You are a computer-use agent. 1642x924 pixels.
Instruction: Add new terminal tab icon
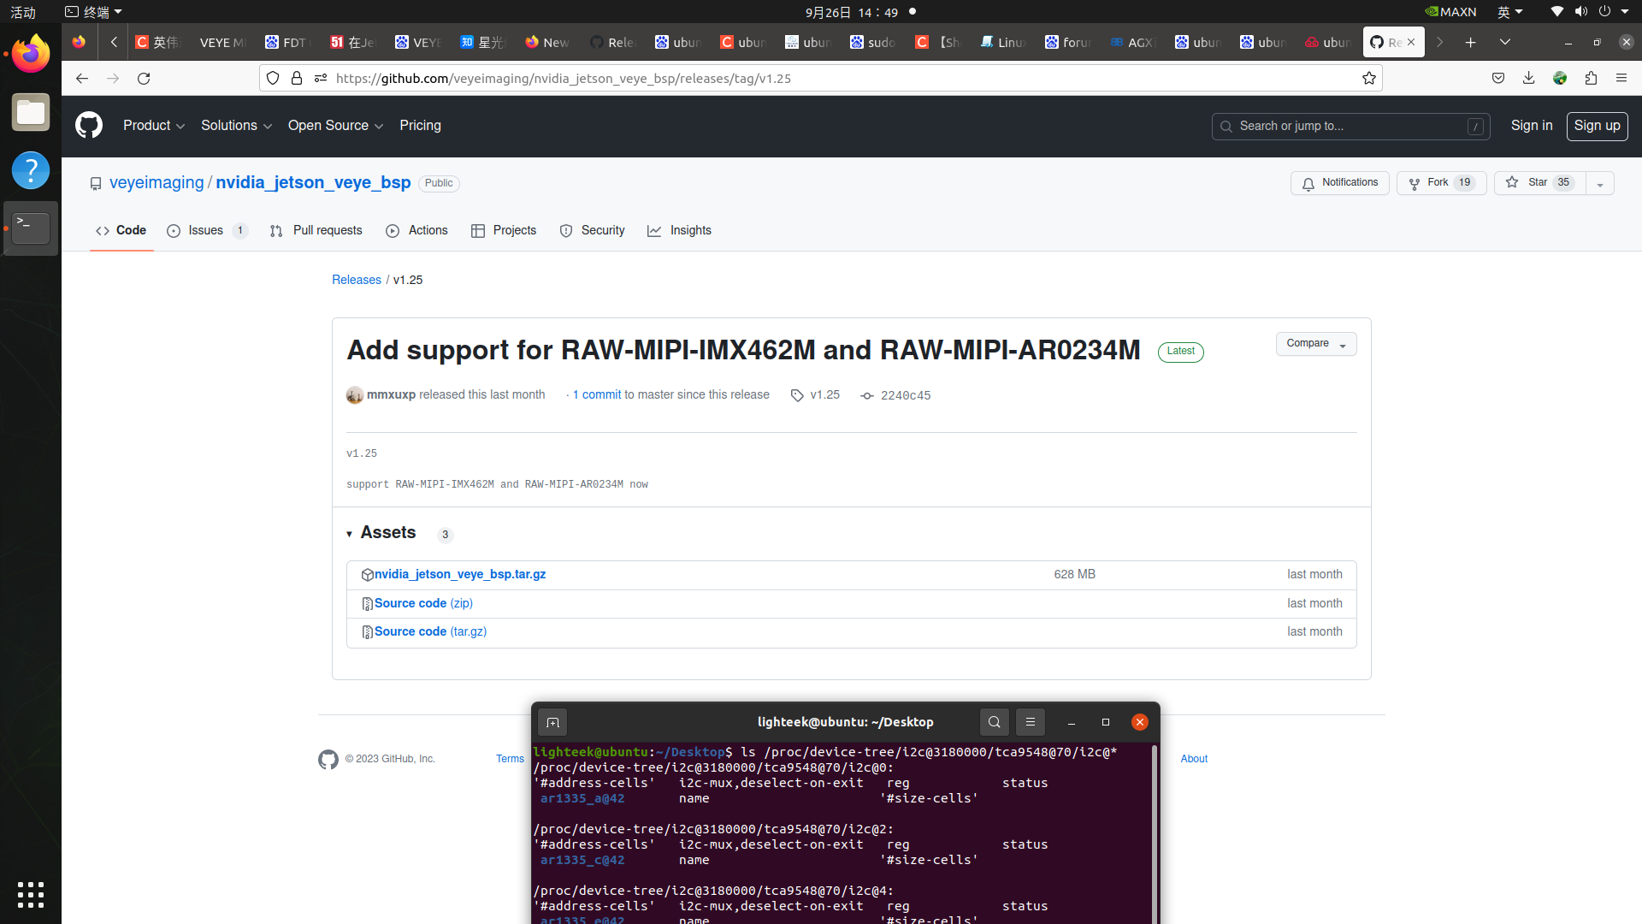click(x=552, y=722)
